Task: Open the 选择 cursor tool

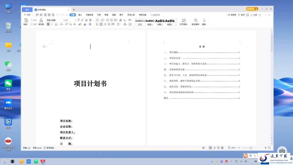Action: (205, 22)
